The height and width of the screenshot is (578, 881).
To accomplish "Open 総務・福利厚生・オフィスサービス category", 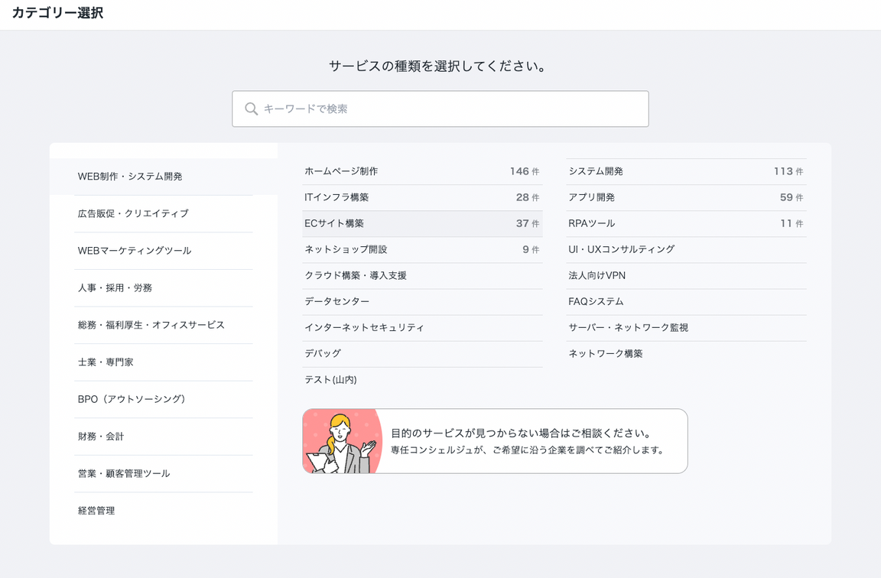I will [151, 325].
